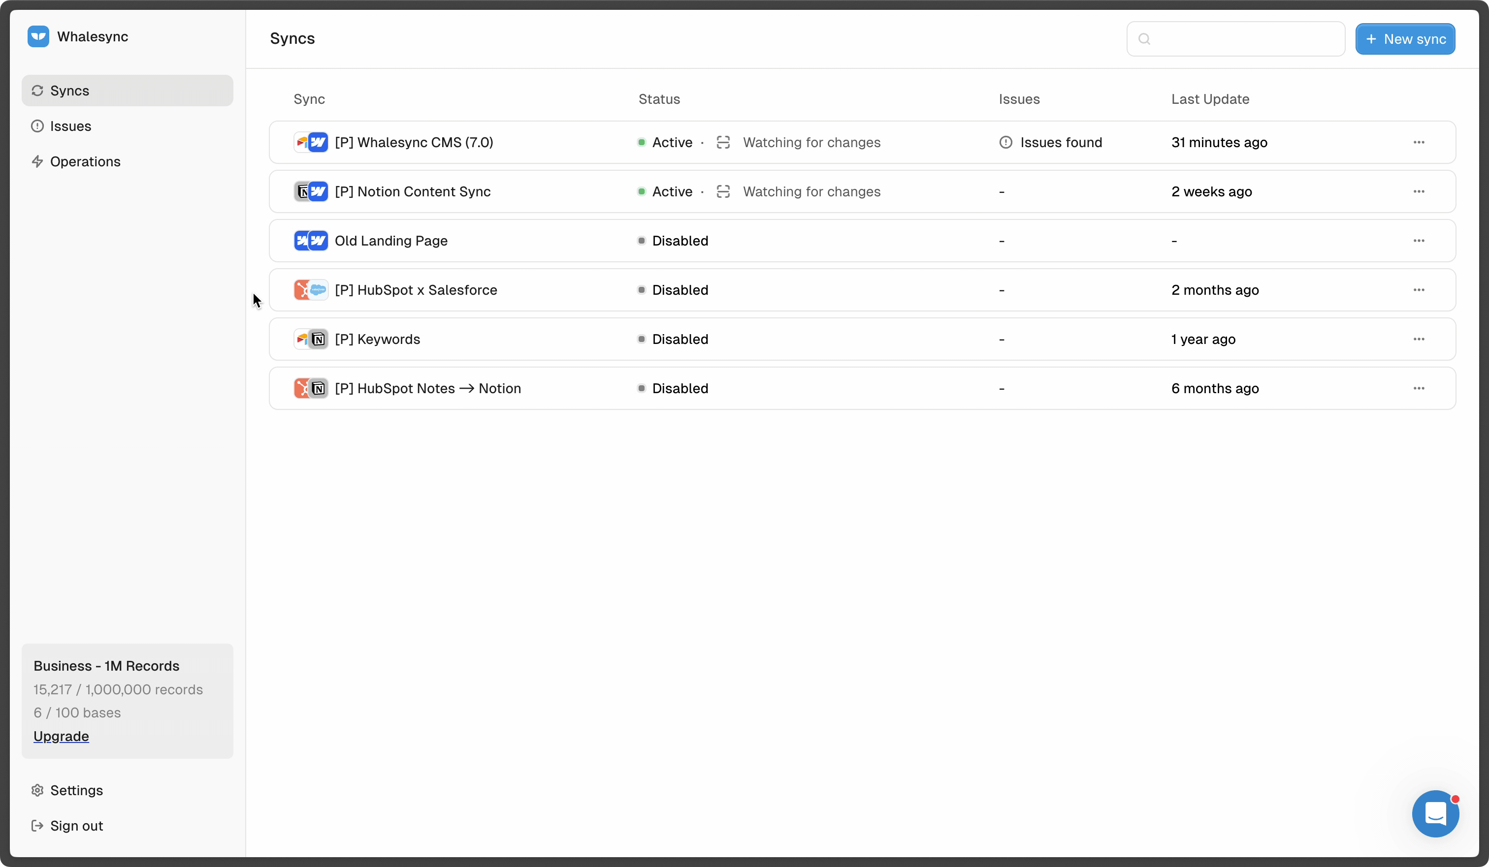Image resolution: width=1489 pixels, height=867 pixels.
Task: Click the Old Landing Page Webflow icons
Action: tap(311, 241)
